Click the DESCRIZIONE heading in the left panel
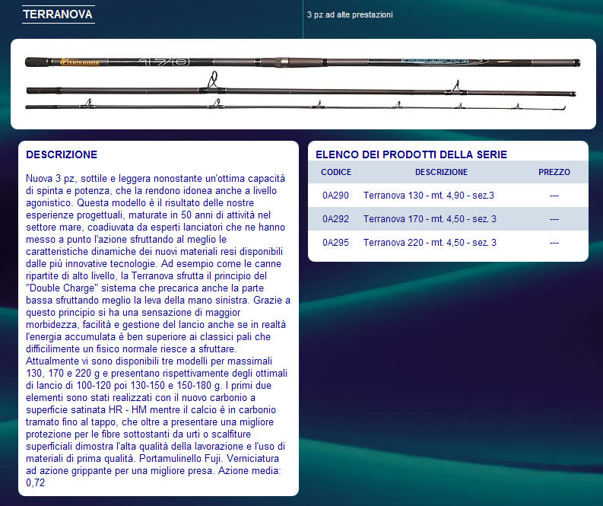This screenshot has height=506, width=603. tap(62, 154)
